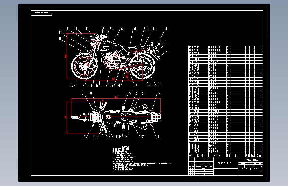This screenshot has height=186, width=288.
Task: Click callout 12 below the side view
Action: click(x=91, y=85)
